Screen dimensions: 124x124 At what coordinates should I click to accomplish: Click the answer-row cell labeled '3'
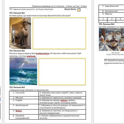[x=120, y=19]
